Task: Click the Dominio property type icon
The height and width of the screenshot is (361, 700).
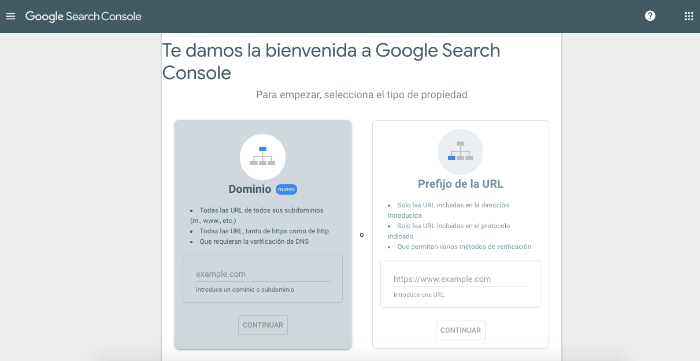Action: tap(262, 157)
